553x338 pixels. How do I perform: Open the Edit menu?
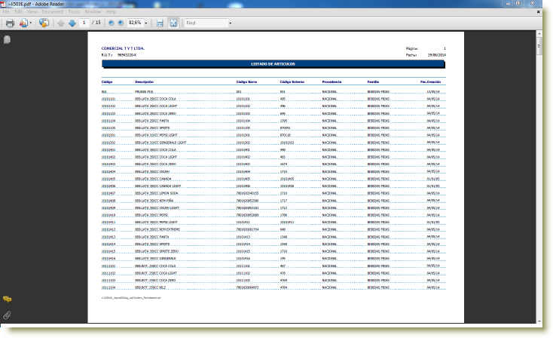pyautogui.click(x=18, y=11)
